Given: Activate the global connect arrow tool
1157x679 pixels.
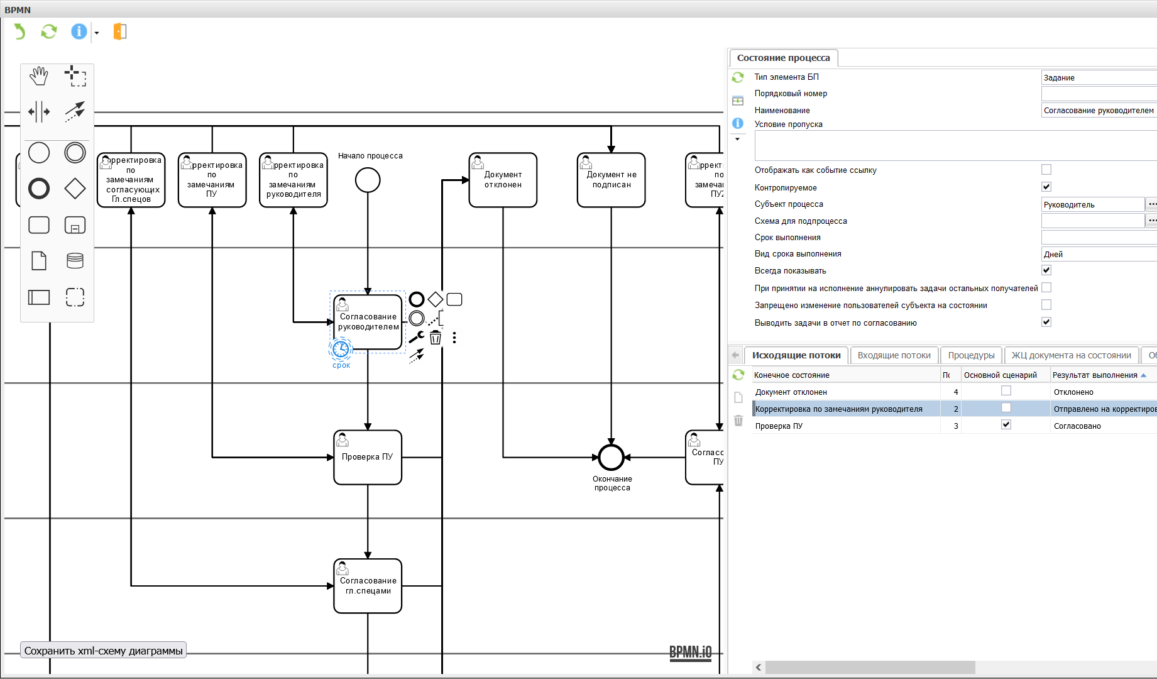Looking at the screenshot, I should (x=75, y=112).
